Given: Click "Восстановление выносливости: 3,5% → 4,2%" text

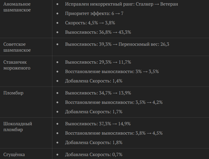Looking at the screenshot, I should point(114,102).
